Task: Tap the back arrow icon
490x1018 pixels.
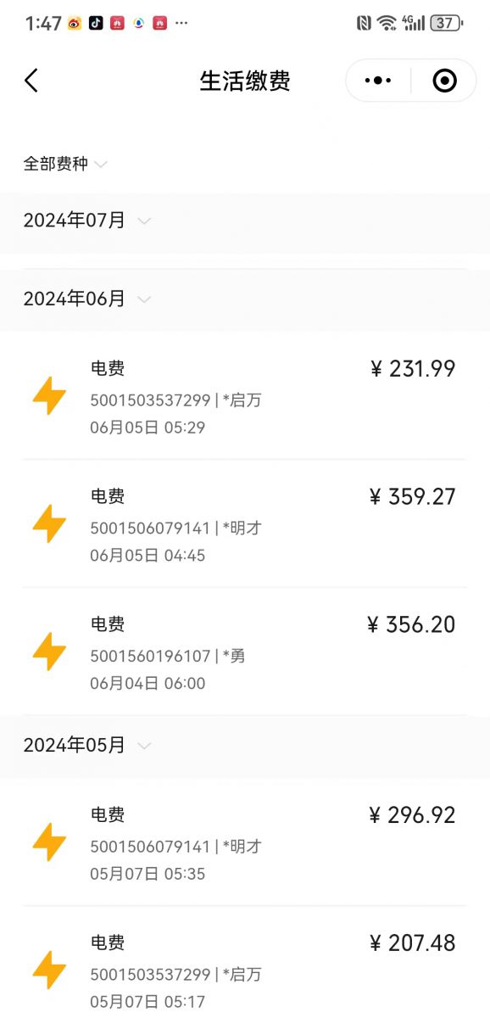Action: pos(31,81)
